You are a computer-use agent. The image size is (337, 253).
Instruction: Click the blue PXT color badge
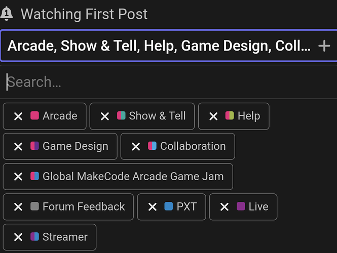(x=168, y=206)
